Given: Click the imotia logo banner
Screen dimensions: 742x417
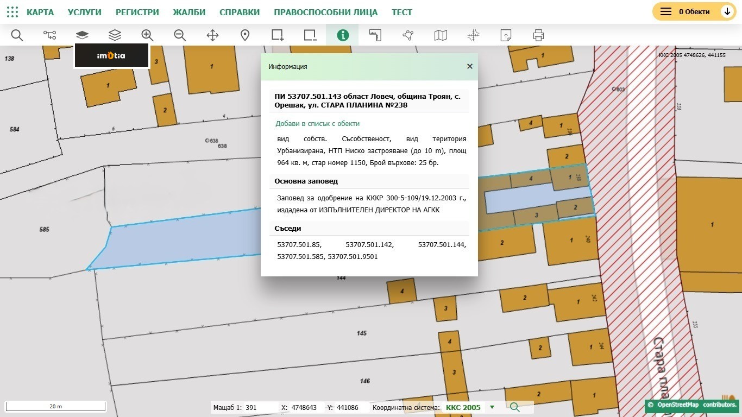Looking at the screenshot, I should [111, 55].
